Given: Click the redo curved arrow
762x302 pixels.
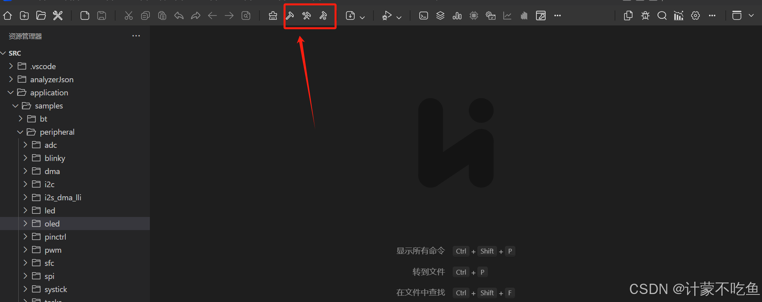Looking at the screenshot, I should click(x=196, y=15).
